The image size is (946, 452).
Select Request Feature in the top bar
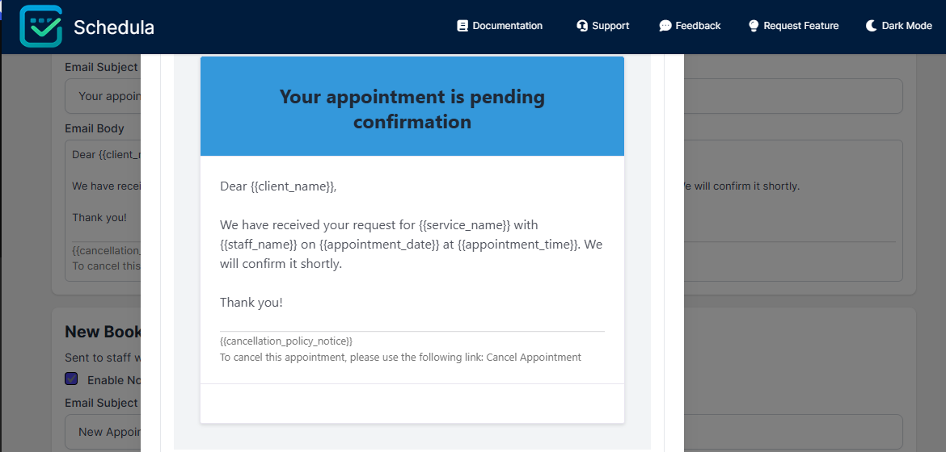pos(800,26)
